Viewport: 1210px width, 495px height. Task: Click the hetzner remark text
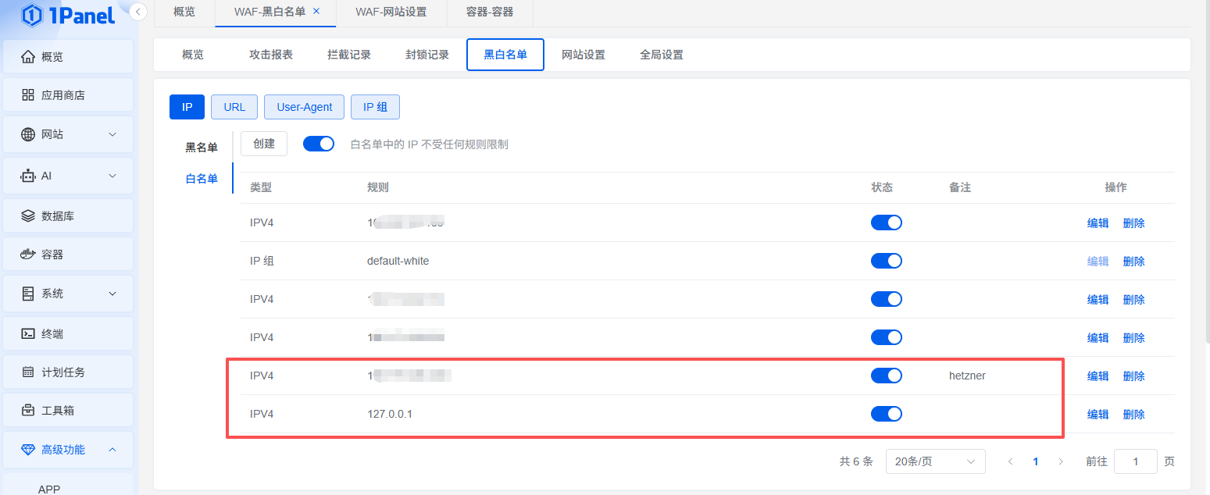coord(967,376)
